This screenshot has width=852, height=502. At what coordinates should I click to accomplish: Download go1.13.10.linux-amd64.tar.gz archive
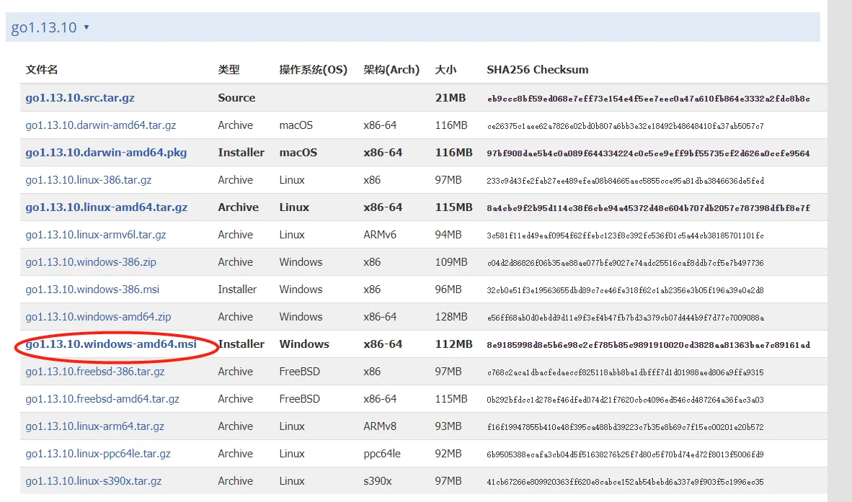tap(107, 207)
